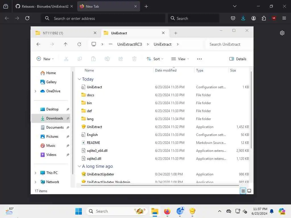The width and height of the screenshot is (291, 218).
Task: Refresh the UniExtract folder view
Action: [x=79, y=44]
